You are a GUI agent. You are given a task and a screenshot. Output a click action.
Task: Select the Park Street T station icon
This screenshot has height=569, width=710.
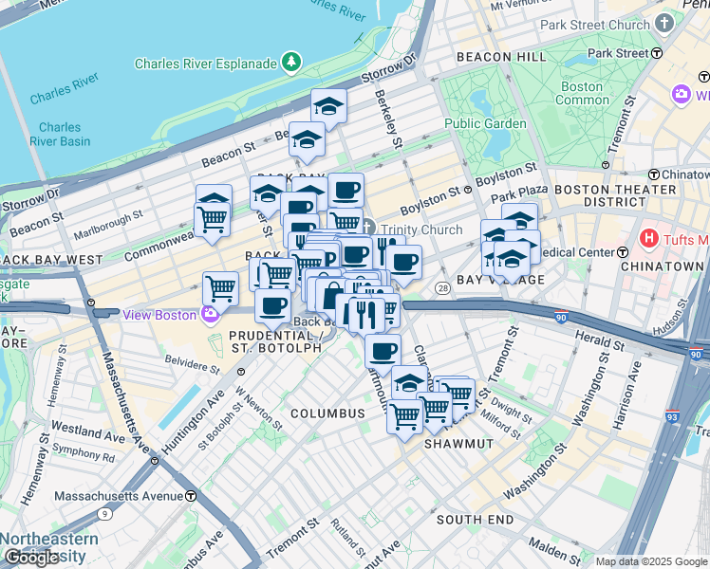pos(657,53)
